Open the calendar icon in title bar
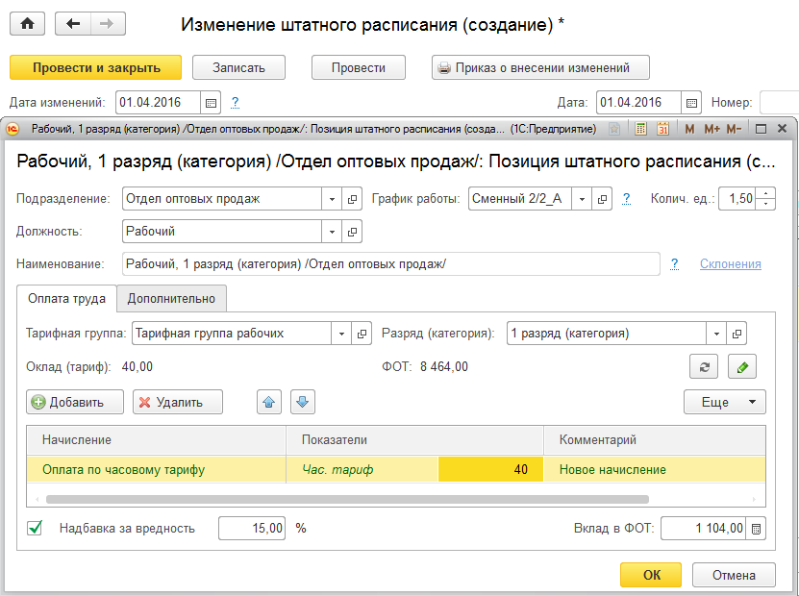The height and width of the screenshot is (596, 799). (x=663, y=129)
